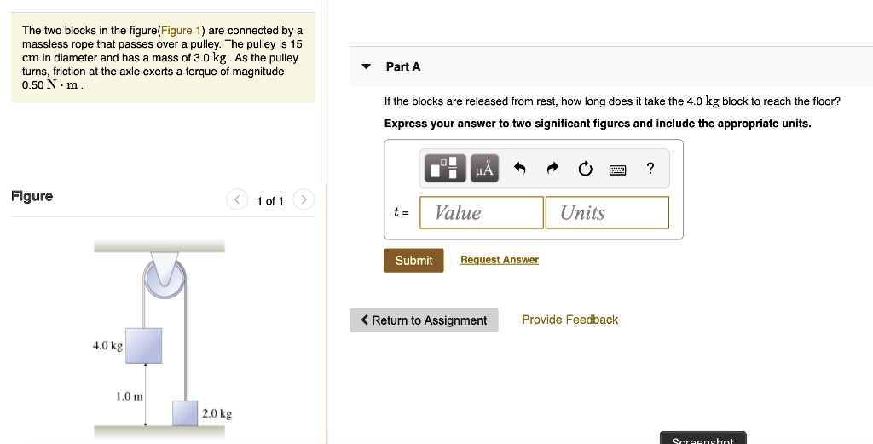Go to the previous figure arrow
The image size is (873, 444).
[237, 200]
